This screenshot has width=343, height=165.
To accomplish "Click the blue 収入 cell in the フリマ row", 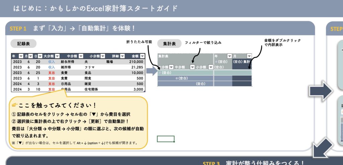I will click(51, 67).
